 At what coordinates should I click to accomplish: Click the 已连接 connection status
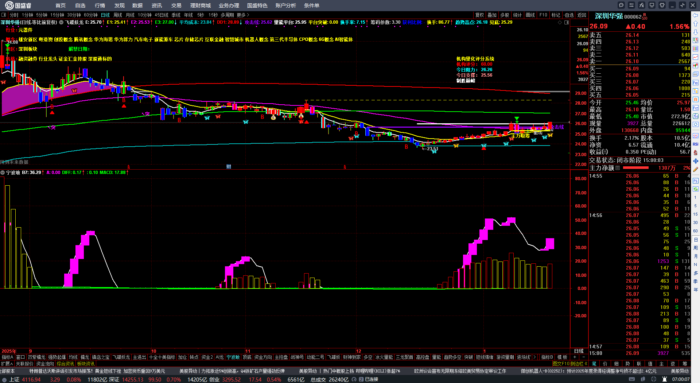tap(372, 379)
